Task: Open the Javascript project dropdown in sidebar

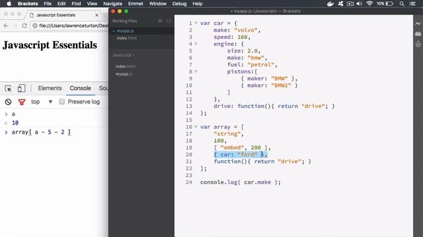Action: click(124, 55)
